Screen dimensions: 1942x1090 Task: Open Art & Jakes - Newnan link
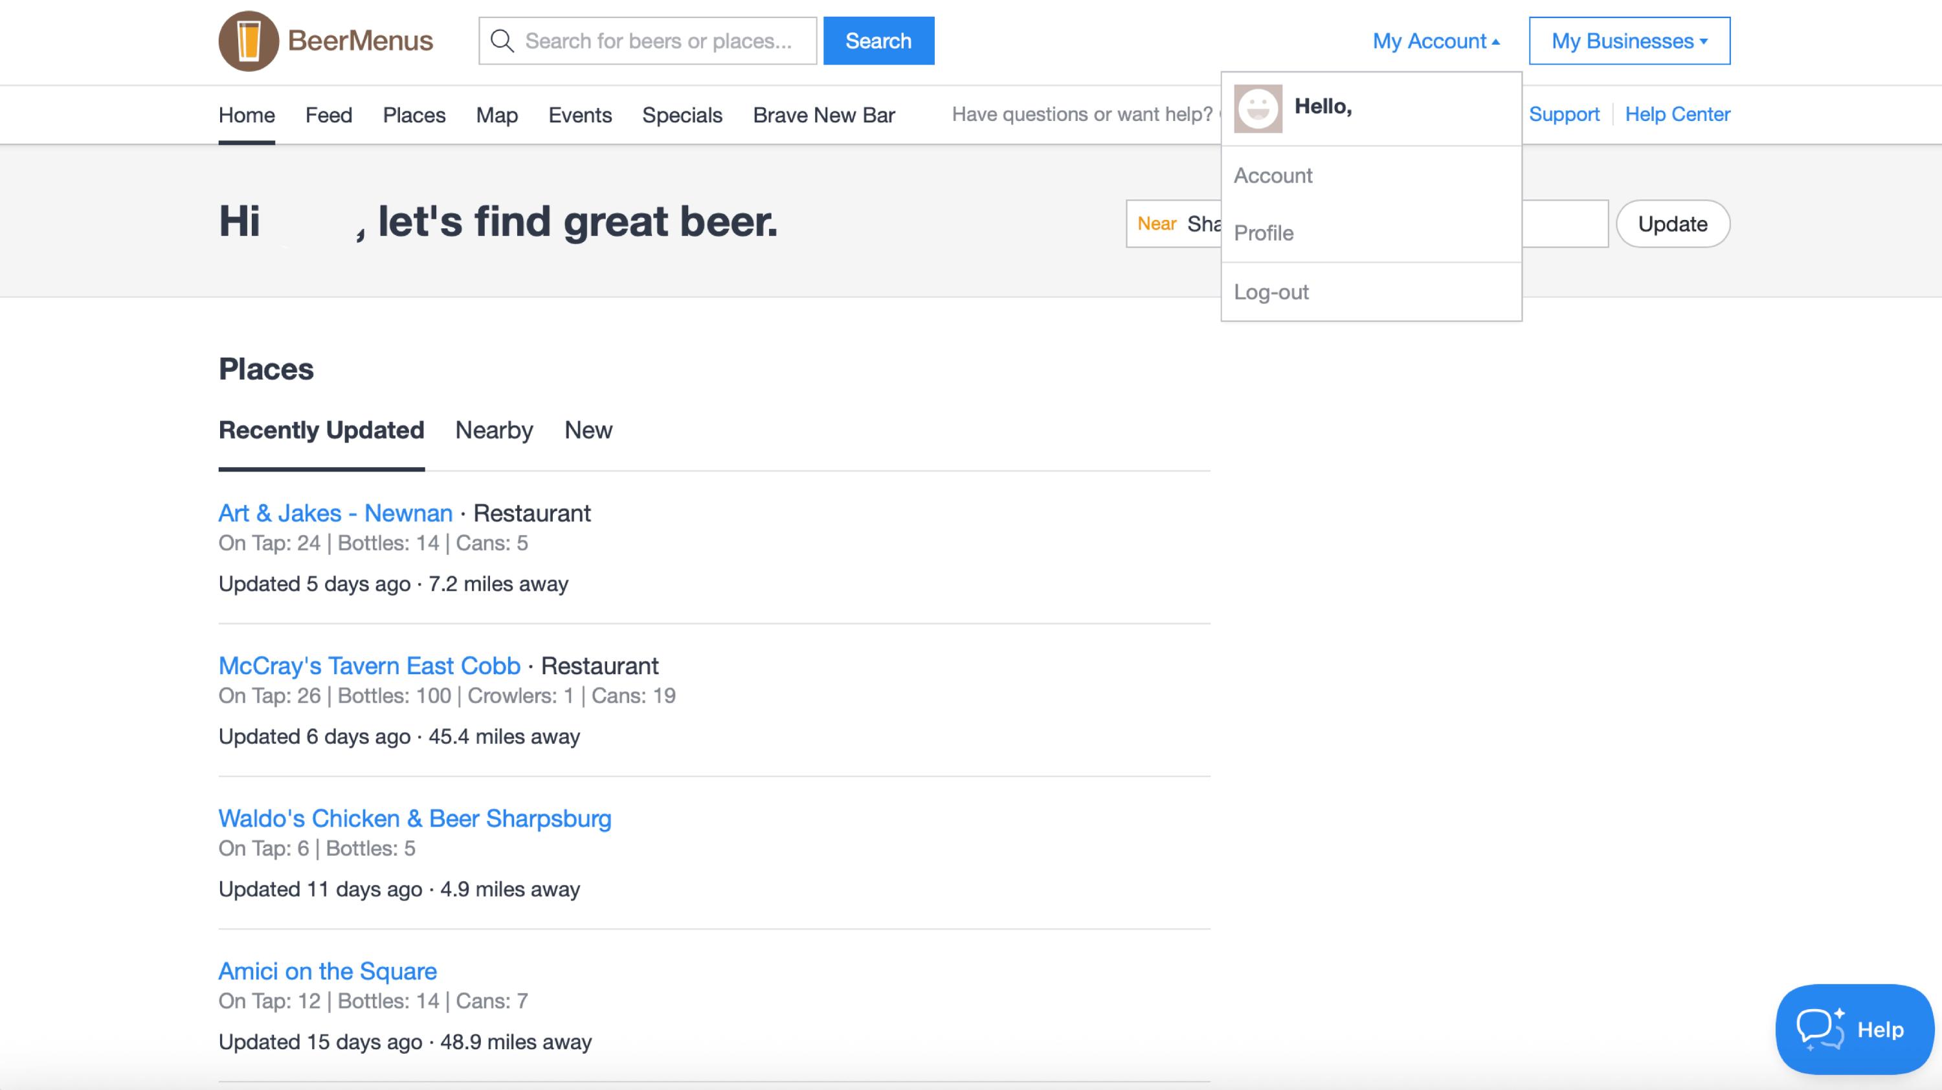click(x=335, y=513)
